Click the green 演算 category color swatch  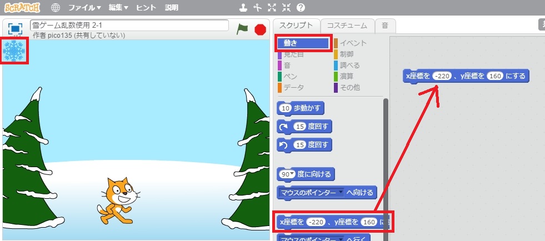click(336, 77)
